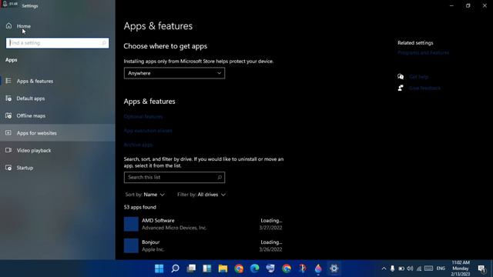Screen dimensions: 493x277
Task: Click the Get help link
Action: pyautogui.click(x=418, y=77)
